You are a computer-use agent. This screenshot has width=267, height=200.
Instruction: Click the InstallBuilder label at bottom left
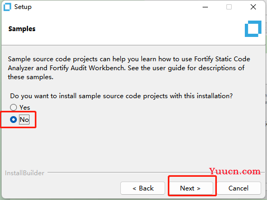coord(24,173)
